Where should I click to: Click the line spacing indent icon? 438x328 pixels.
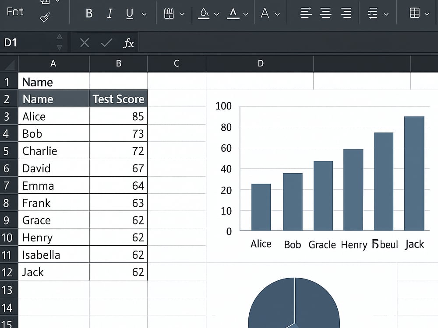(373, 14)
